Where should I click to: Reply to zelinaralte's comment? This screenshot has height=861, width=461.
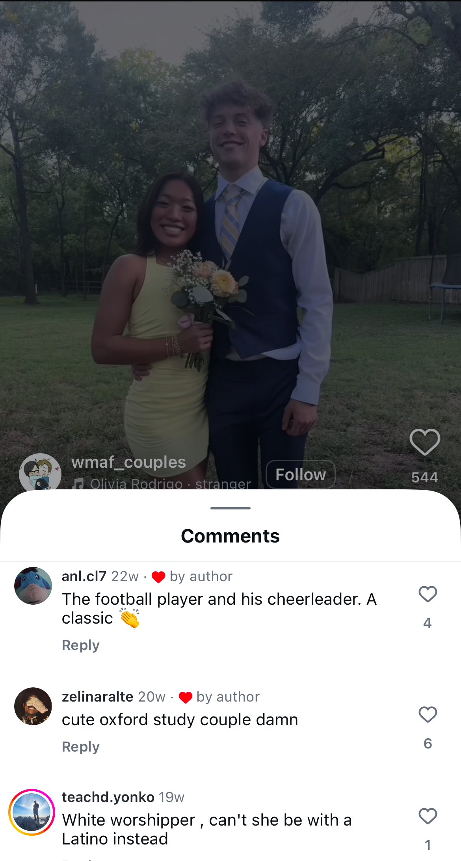tap(81, 746)
